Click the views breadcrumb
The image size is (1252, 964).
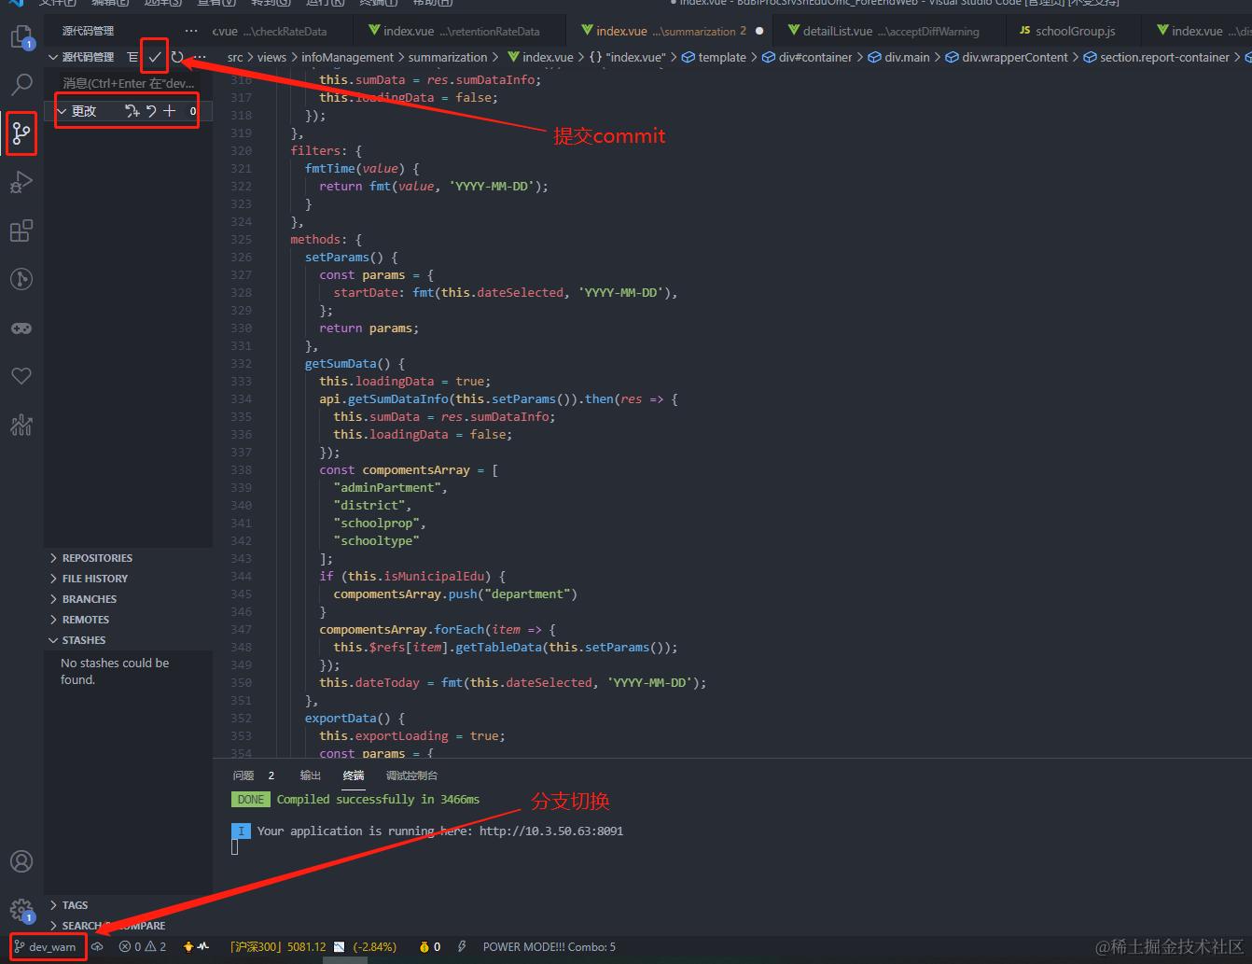point(271,57)
